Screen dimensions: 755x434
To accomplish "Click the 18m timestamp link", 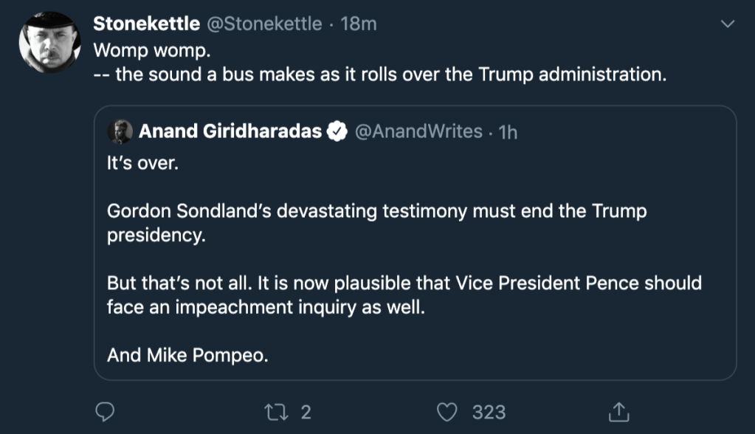I will coord(359,24).
